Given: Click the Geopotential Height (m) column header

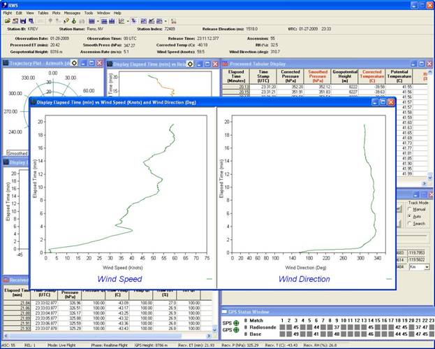Looking at the screenshot, I should [345, 76].
